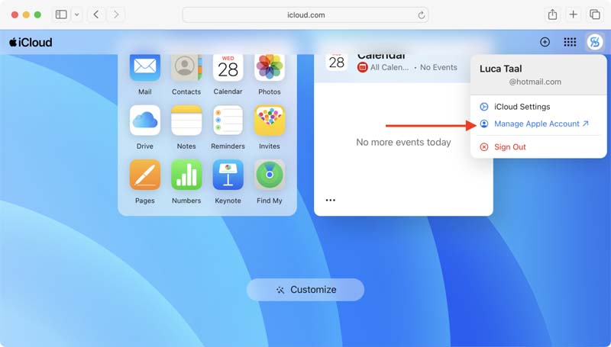
Task: Click the "All Calen..." label
Action: pyautogui.click(x=390, y=67)
